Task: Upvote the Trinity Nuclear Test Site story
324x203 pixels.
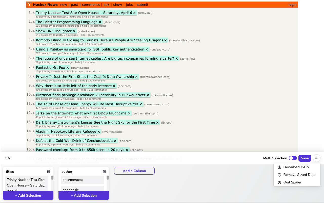Action: pyautogui.click(x=34, y=12)
